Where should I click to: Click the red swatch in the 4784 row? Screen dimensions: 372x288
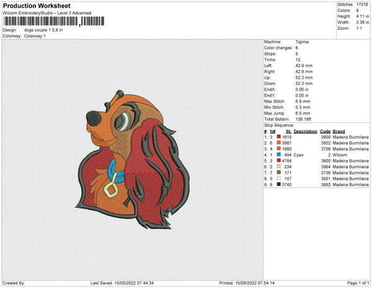coord(279,161)
